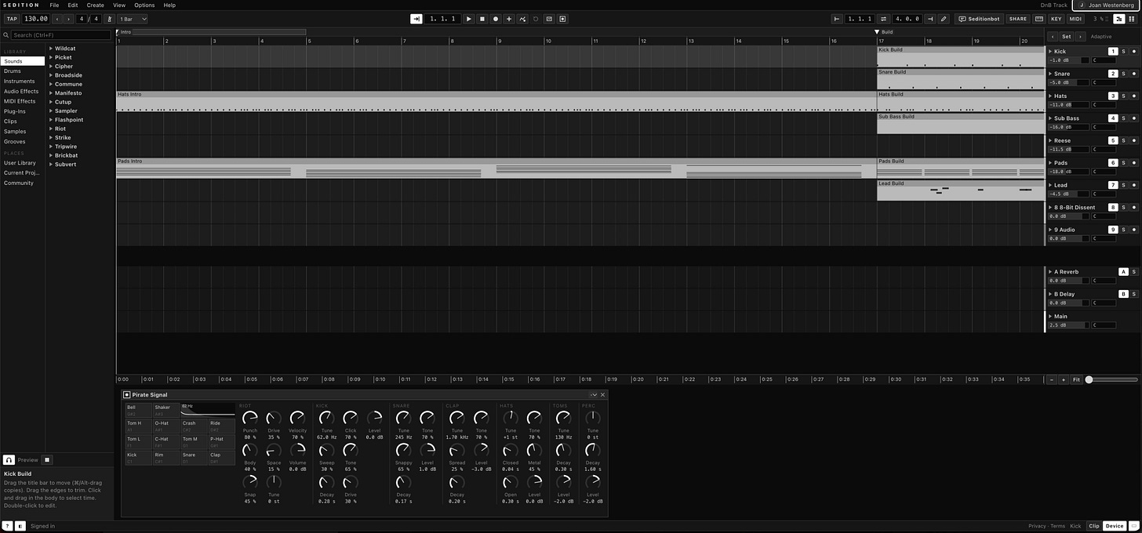The height and width of the screenshot is (533, 1142).
Task: Click the headphones Preview icon
Action: pos(9,460)
